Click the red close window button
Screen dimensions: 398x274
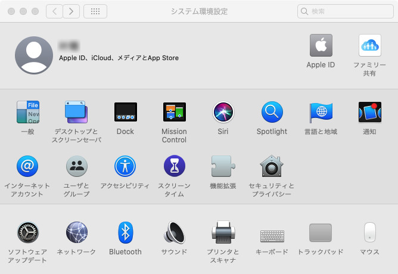click(x=11, y=11)
